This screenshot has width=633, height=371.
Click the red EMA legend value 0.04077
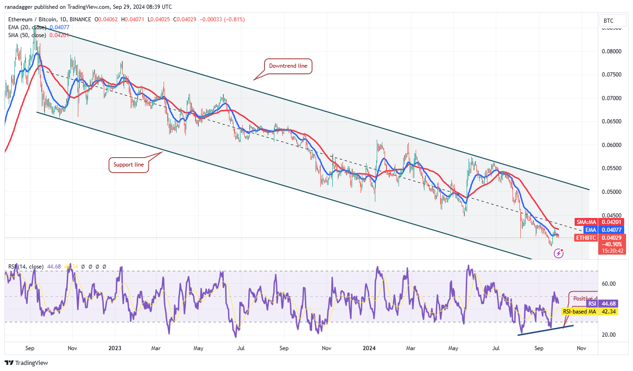(x=59, y=27)
